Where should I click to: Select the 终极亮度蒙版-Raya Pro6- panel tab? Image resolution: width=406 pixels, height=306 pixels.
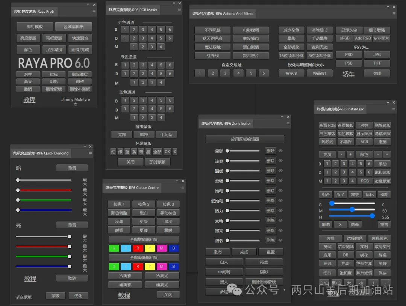35,11
